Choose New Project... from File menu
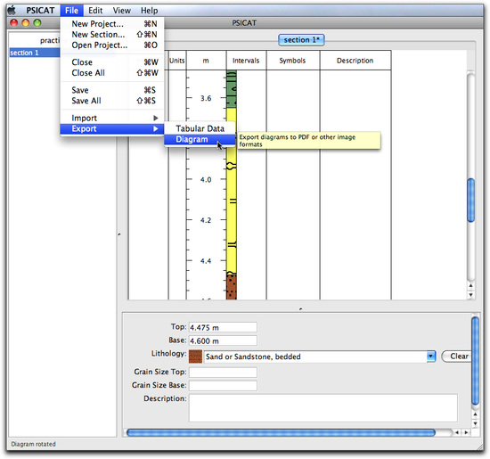Viewport: 490px width, 459px height. point(112,24)
